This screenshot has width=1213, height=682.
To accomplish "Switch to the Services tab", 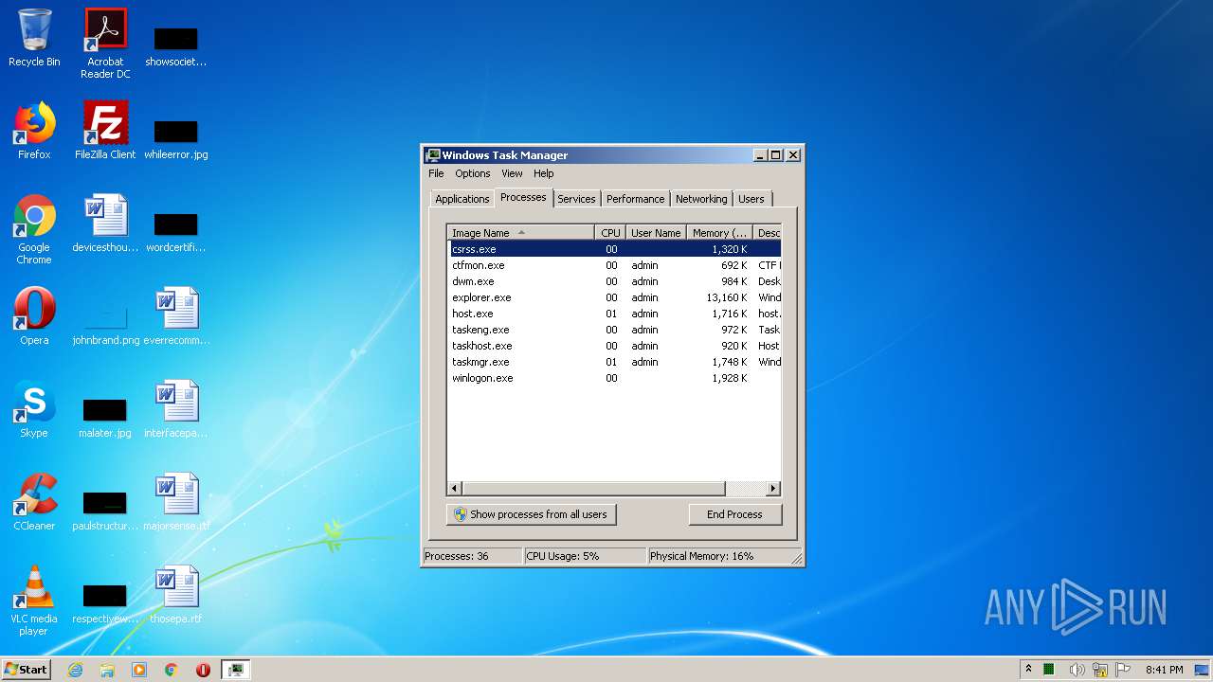I will pyautogui.click(x=576, y=199).
